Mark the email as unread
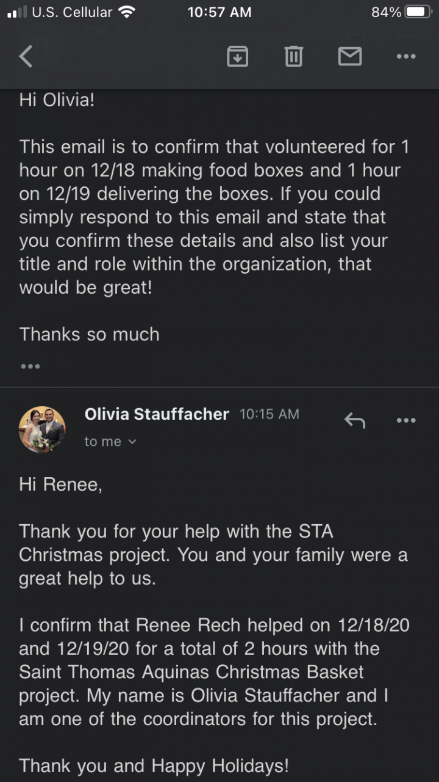This screenshot has width=439, height=782. [x=349, y=56]
